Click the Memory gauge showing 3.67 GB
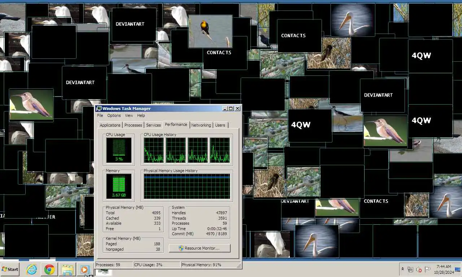The image size is (462, 277). [119, 186]
